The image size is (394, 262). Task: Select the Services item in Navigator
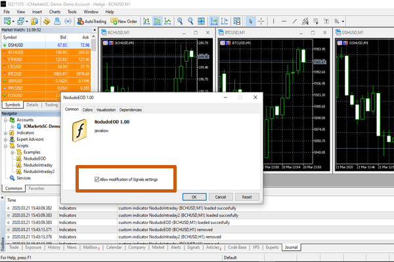(x=24, y=178)
